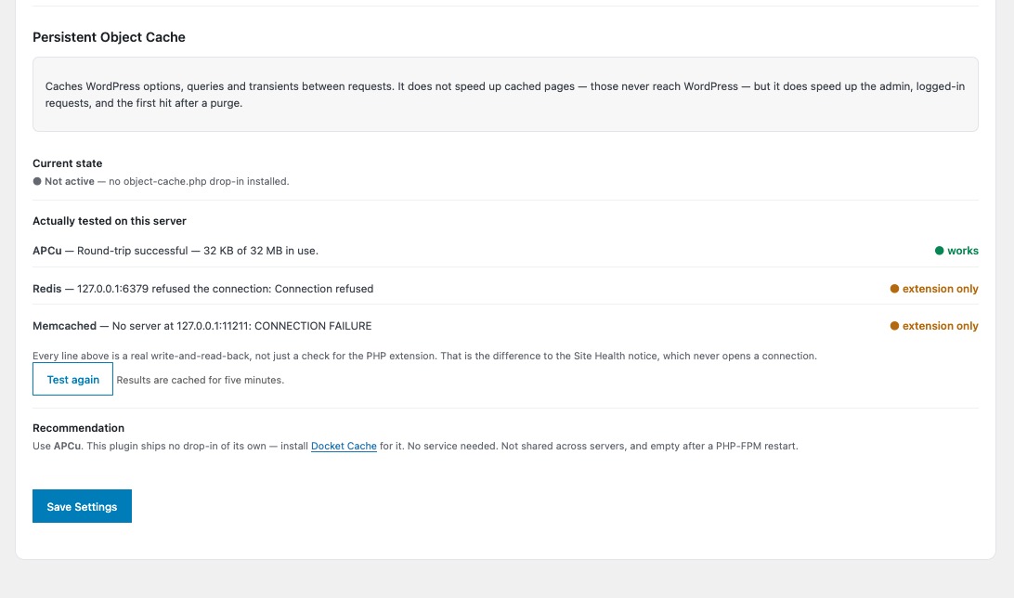1014x598 pixels.
Task: Click the orange status dot in Memcached row
Action: [x=894, y=326]
